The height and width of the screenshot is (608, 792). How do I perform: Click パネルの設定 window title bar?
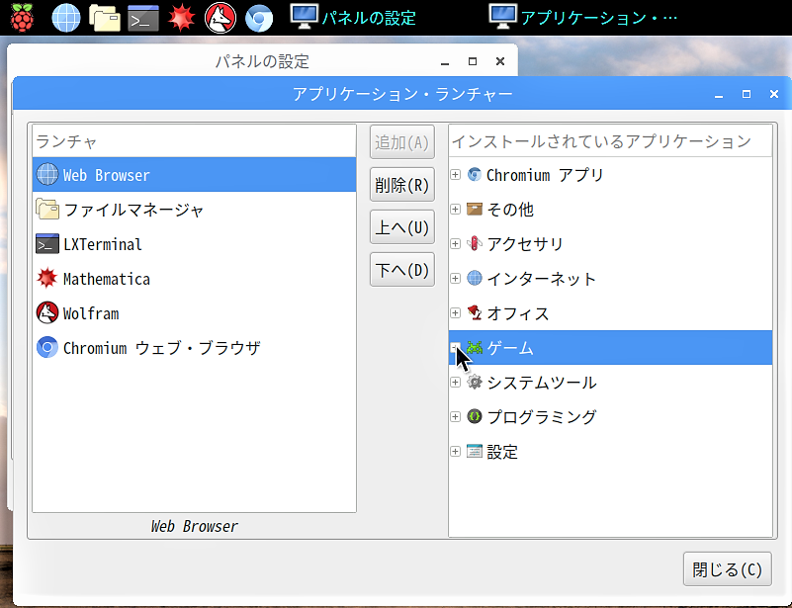tap(262, 61)
